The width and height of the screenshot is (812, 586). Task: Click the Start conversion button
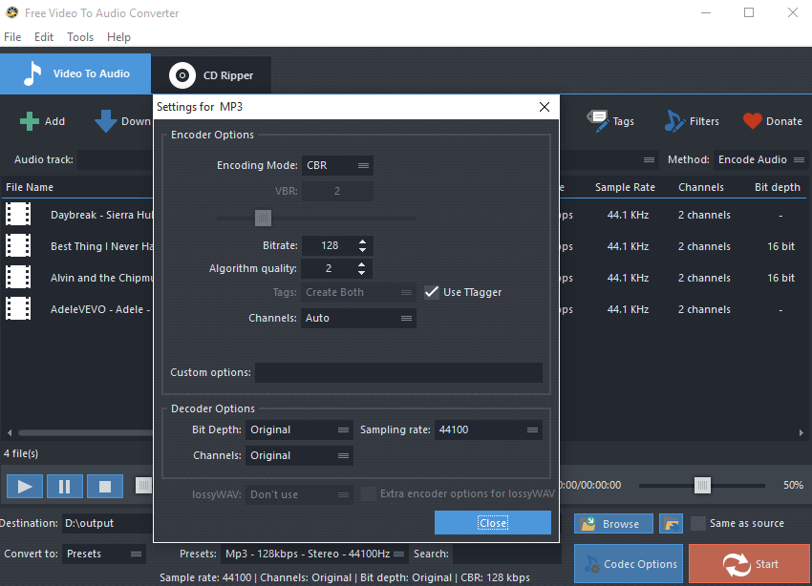749,564
